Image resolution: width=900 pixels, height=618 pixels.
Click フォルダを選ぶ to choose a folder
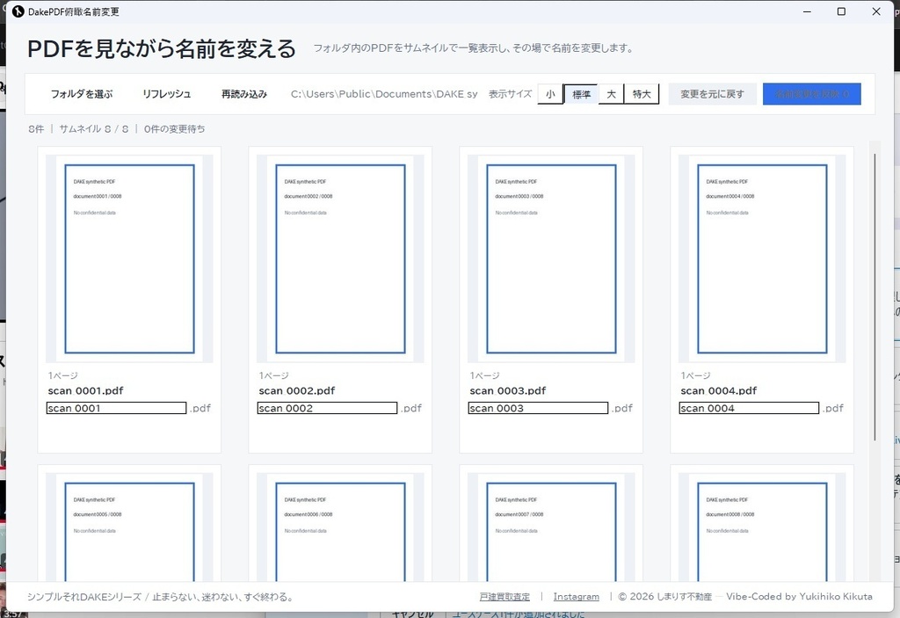click(x=82, y=94)
